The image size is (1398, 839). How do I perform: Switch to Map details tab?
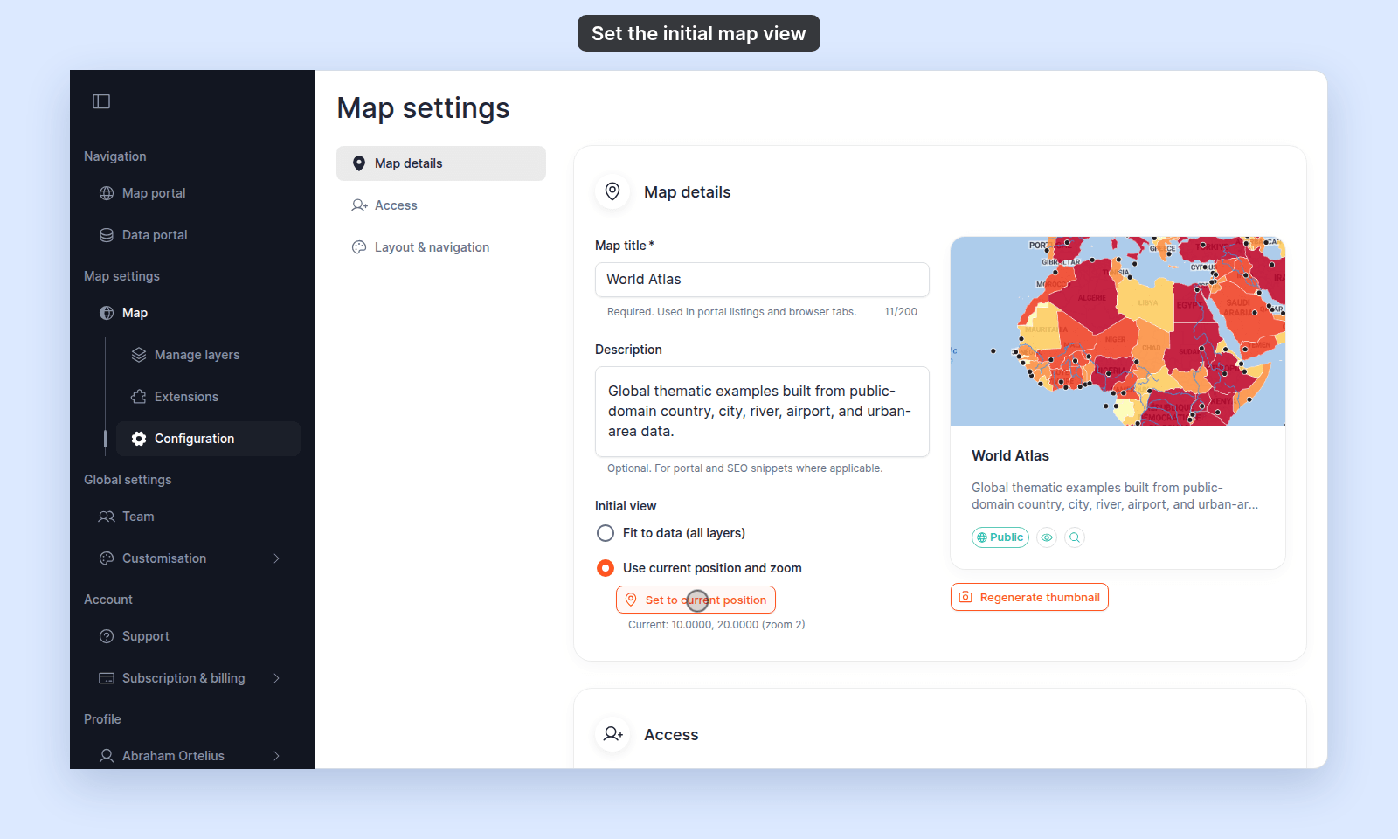tap(441, 163)
